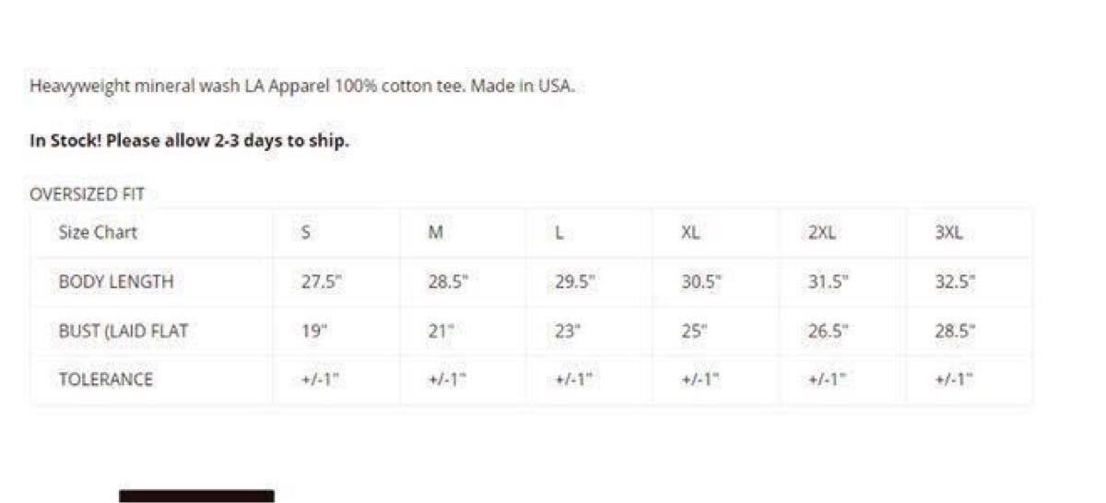Click the dark button below the size chart
The image size is (1106, 503).
coord(196,496)
